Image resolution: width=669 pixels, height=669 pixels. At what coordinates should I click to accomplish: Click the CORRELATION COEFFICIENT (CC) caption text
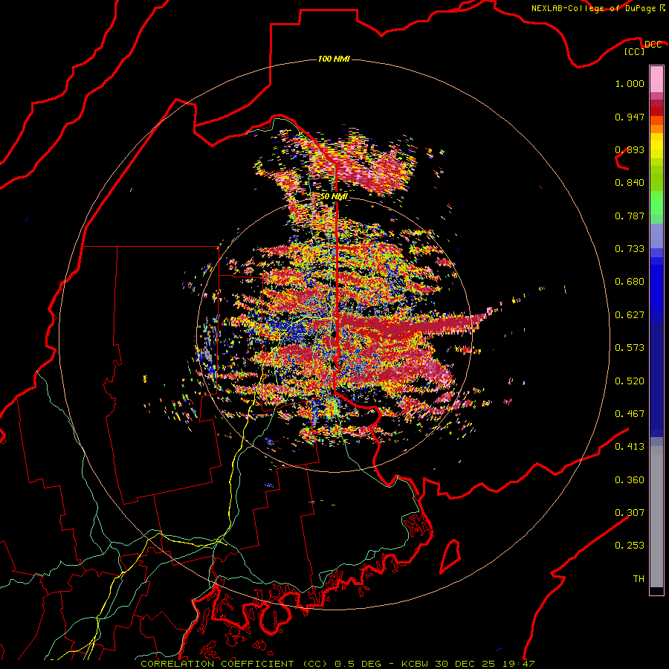pos(234,664)
